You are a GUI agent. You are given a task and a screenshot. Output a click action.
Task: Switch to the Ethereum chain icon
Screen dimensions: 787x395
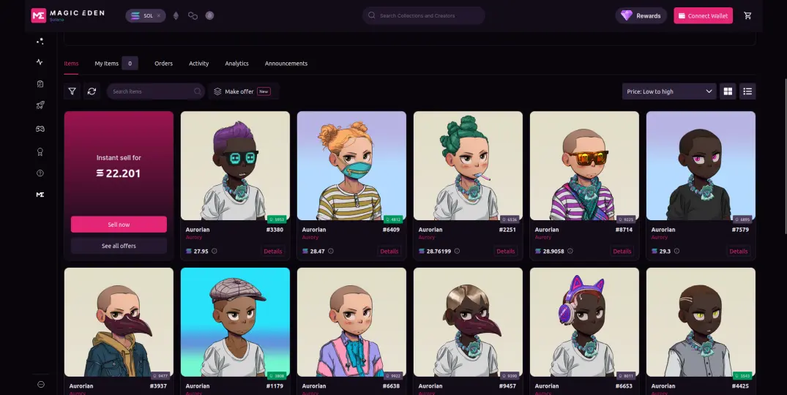(176, 15)
